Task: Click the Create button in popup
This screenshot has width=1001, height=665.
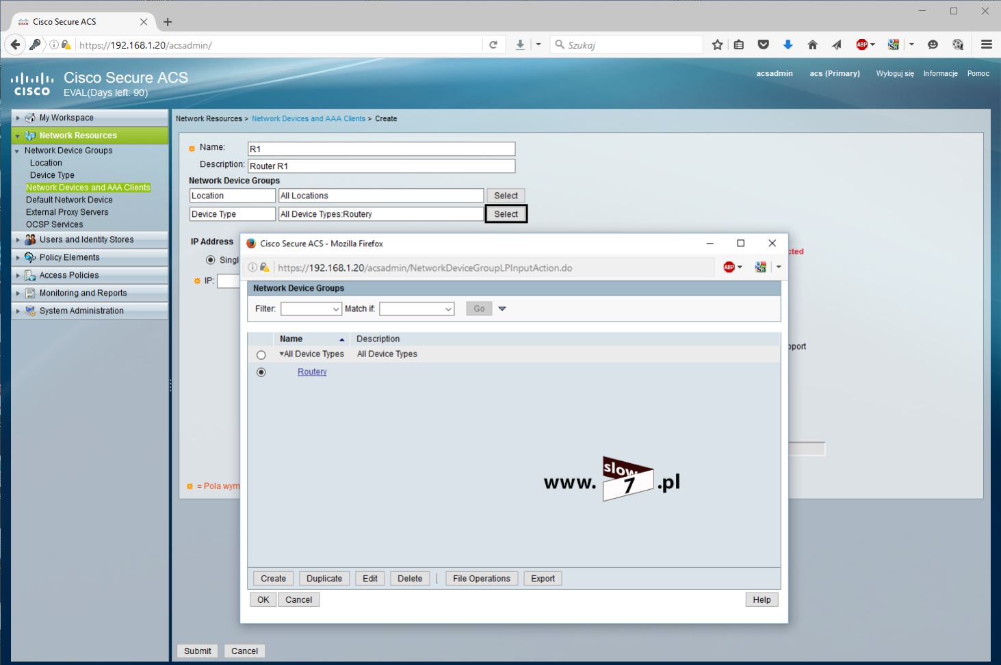Action: click(274, 579)
